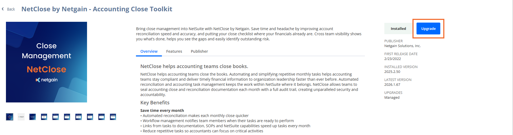Select the grey netgain logo thumbnail

[21, 117]
